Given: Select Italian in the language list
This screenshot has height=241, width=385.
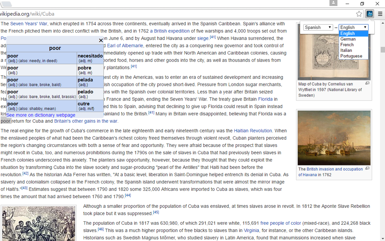Looking at the screenshot, I should (353, 50).
